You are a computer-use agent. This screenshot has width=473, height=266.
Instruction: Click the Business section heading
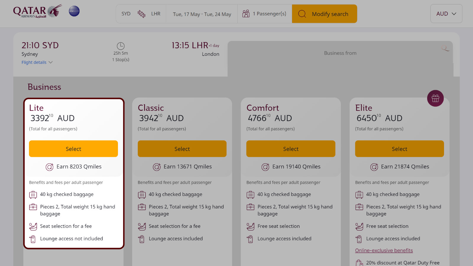point(44,87)
